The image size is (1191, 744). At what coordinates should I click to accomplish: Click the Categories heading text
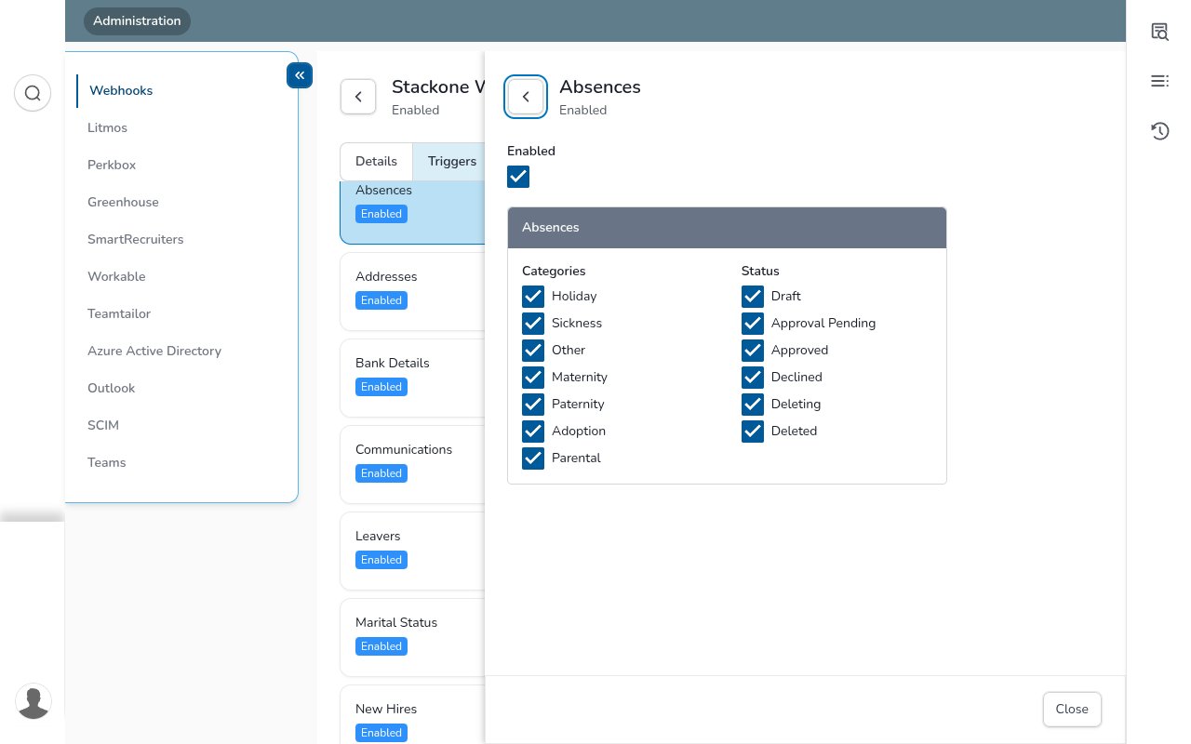click(554, 271)
